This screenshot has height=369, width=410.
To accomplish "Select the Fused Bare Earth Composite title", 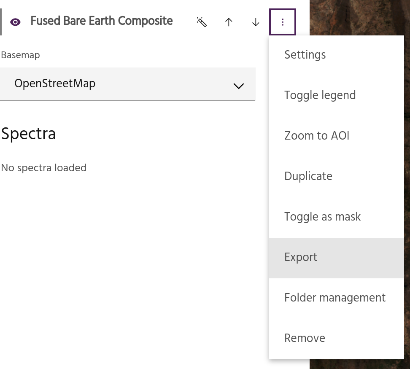I will (x=102, y=21).
